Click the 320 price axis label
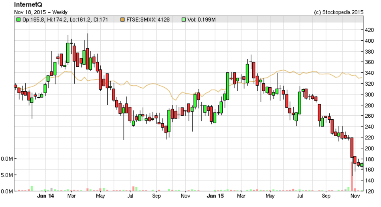This screenshot has height=207, width=381. coord(369,83)
